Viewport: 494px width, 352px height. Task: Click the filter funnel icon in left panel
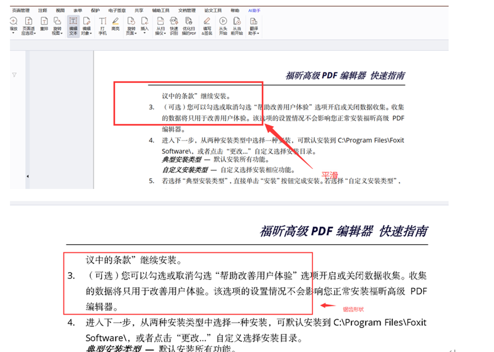click(14, 75)
